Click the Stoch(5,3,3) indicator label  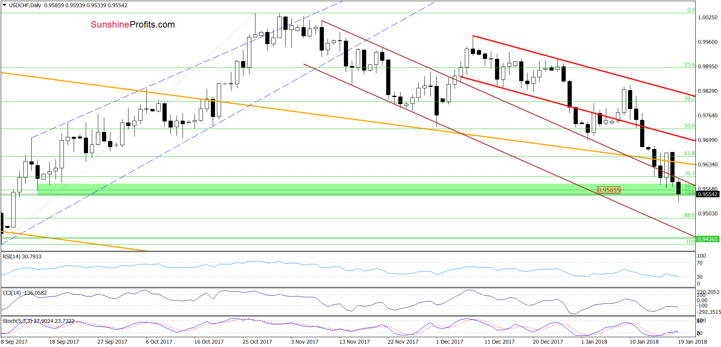(x=38, y=321)
